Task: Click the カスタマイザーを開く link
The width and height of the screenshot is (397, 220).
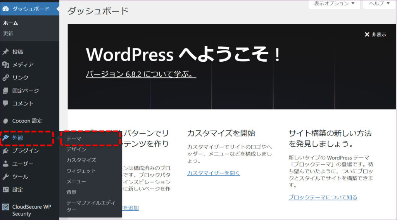Action: coord(213,173)
